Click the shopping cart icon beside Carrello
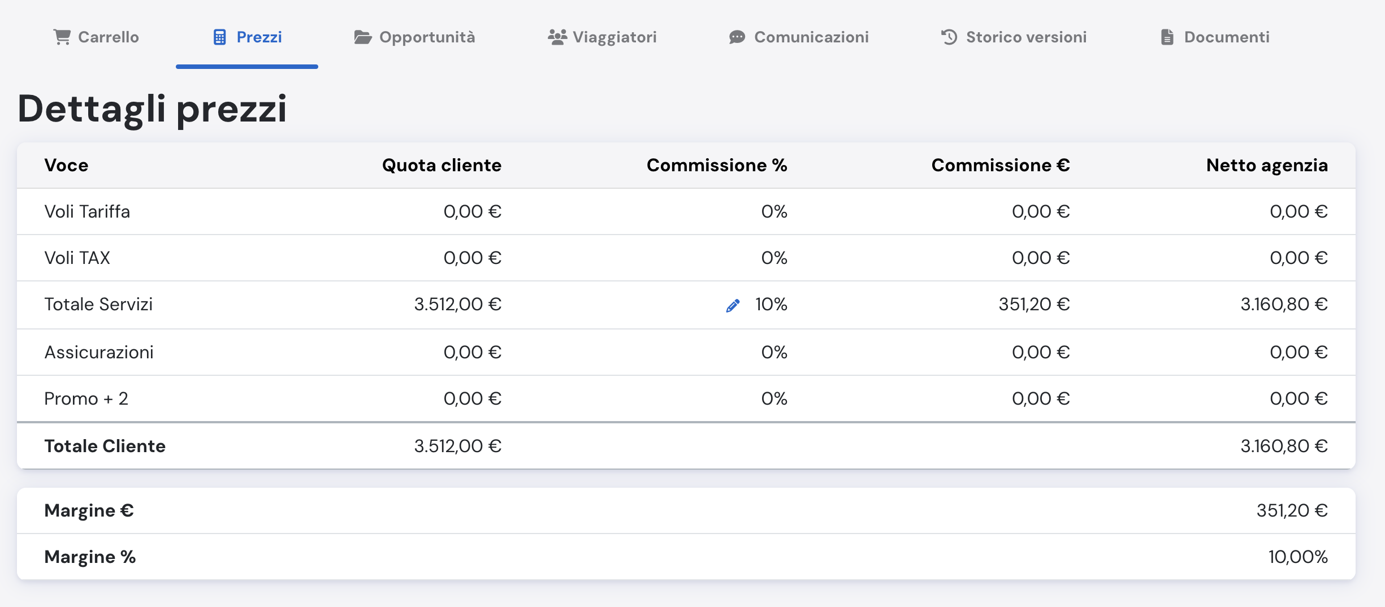The height and width of the screenshot is (607, 1385). coord(62,37)
